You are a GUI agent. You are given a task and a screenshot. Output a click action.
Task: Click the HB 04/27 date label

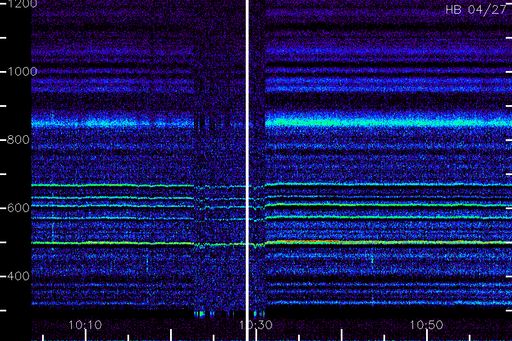tap(476, 10)
